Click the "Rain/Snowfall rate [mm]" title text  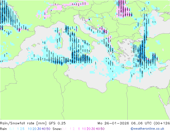tap(23, 123)
